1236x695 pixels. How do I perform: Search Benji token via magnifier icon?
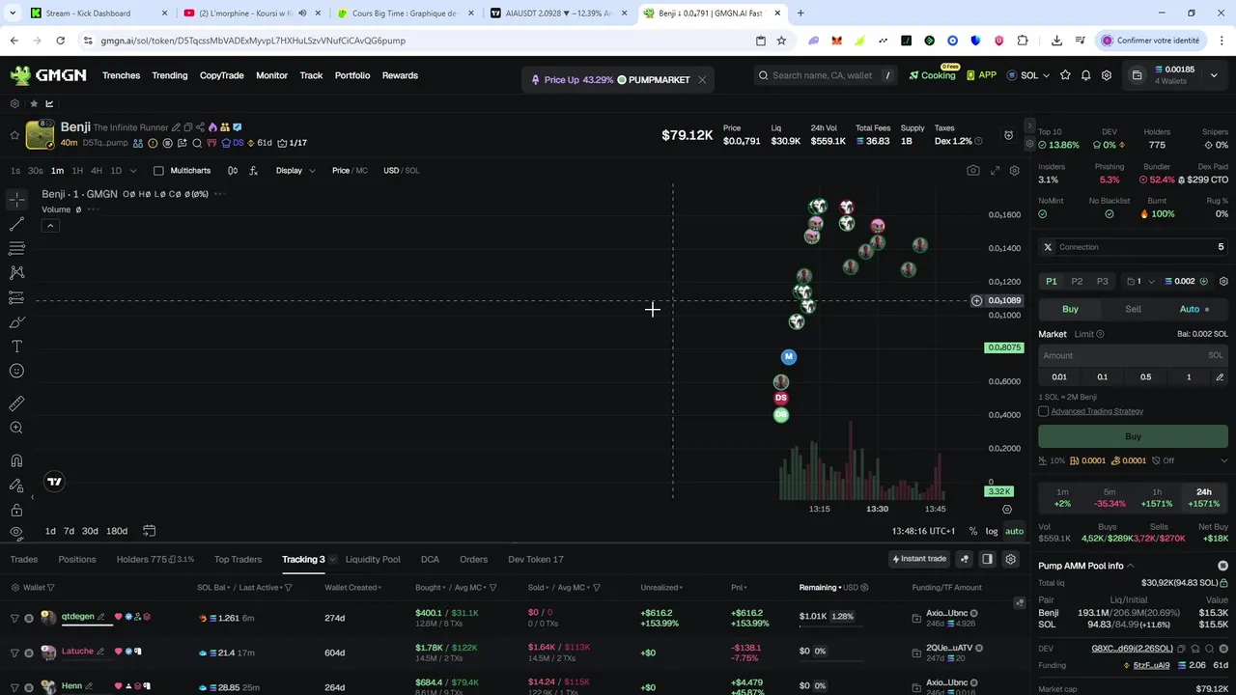tap(197, 143)
